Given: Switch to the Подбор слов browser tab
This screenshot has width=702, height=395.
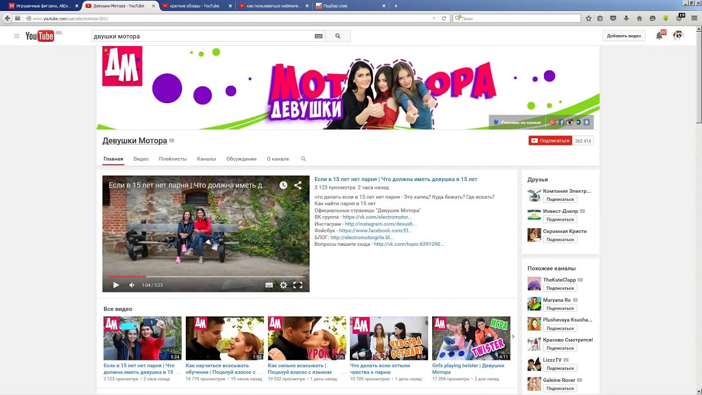Looking at the screenshot, I should pyautogui.click(x=351, y=5).
